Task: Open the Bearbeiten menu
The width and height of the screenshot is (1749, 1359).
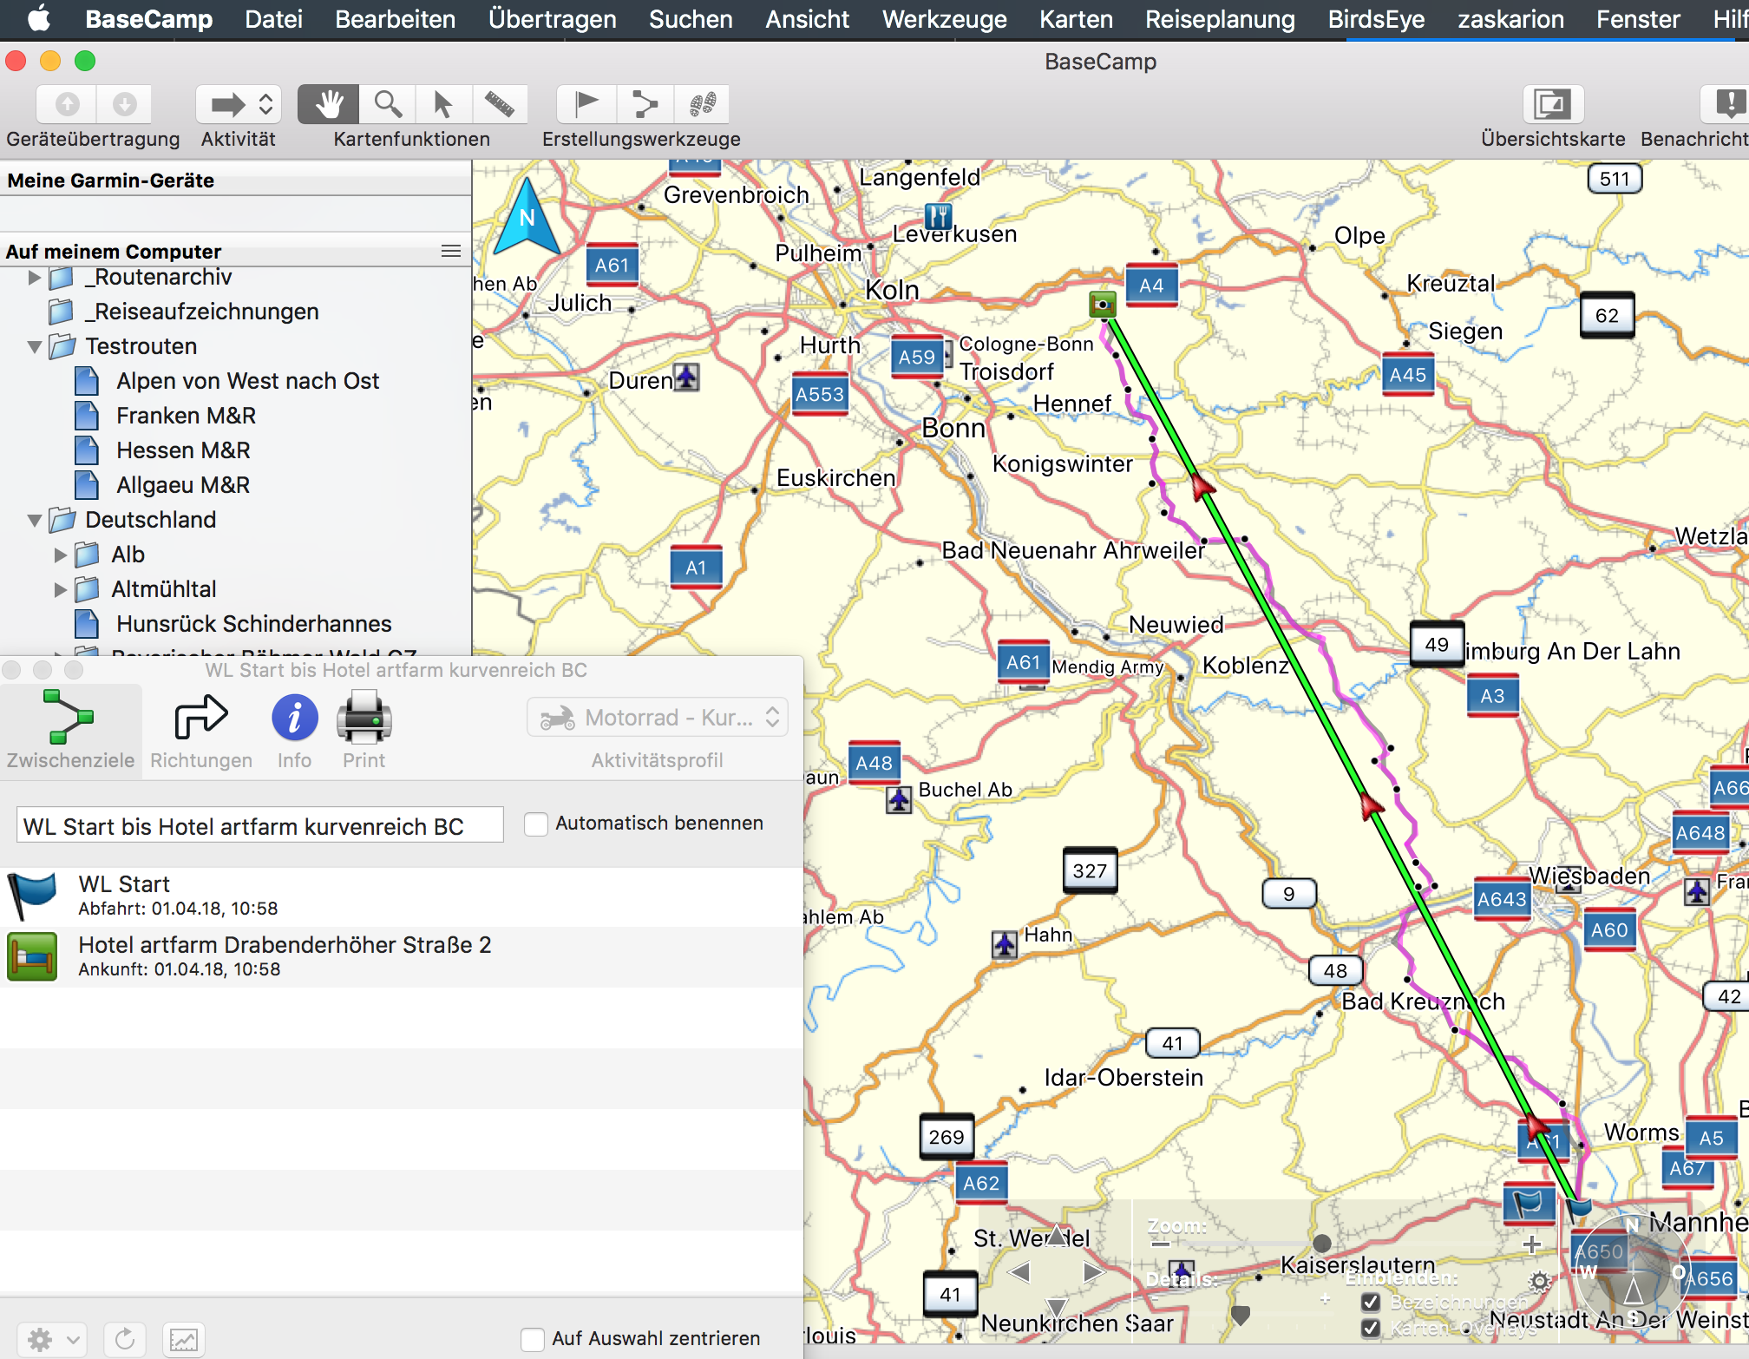Action: pyautogui.click(x=395, y=19)
